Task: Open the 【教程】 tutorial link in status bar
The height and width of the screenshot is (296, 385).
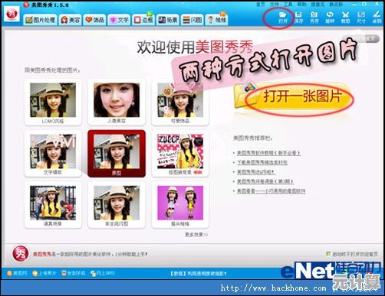Action: tap(199, 274)
